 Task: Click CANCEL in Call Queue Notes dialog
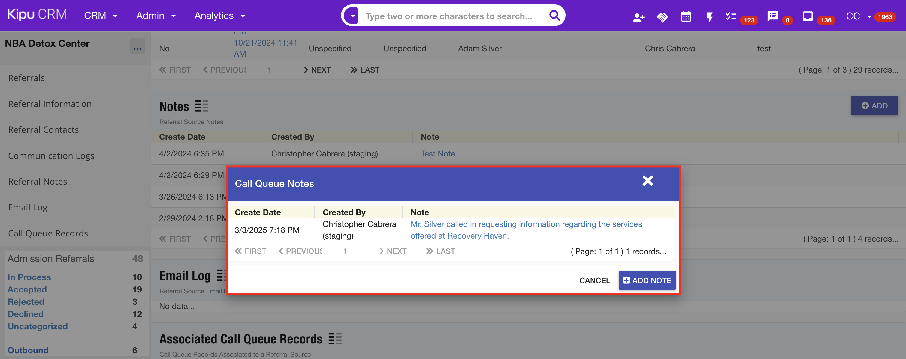[594, 280]
